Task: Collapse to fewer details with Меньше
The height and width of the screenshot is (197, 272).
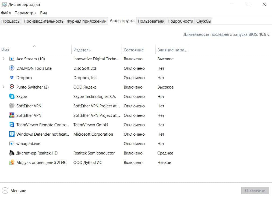Action: (15, 191)
